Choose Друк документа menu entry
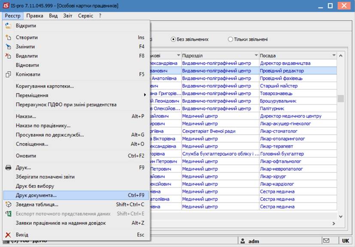 [76, 195]
